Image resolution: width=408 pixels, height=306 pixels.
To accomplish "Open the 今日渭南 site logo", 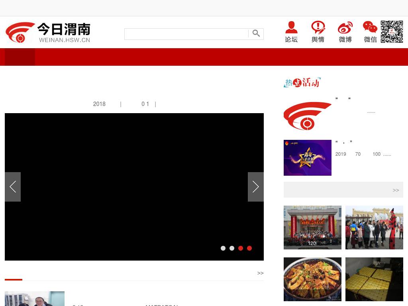I will pos(48,33).
